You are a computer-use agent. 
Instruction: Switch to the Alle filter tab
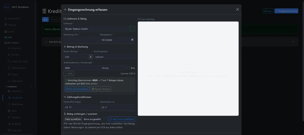coord(45,19)
